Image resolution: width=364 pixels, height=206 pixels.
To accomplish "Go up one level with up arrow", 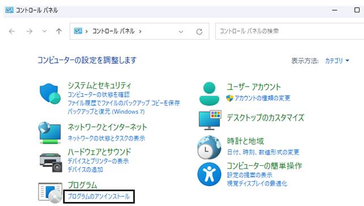I will [x=59, y=31].
